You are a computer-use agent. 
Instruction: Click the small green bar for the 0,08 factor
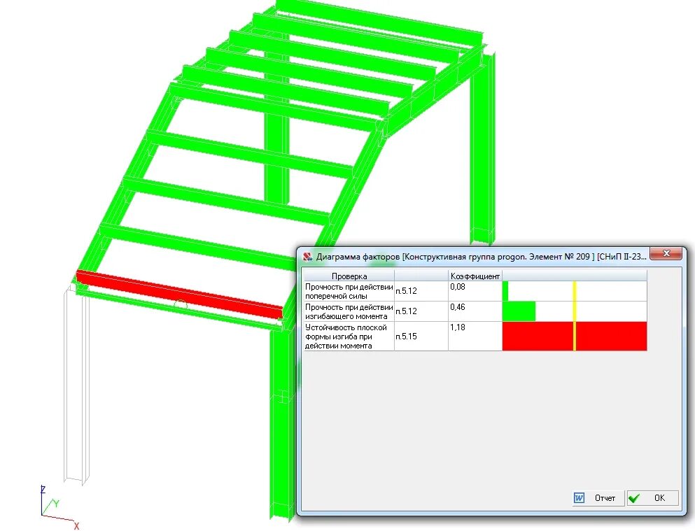505,291
